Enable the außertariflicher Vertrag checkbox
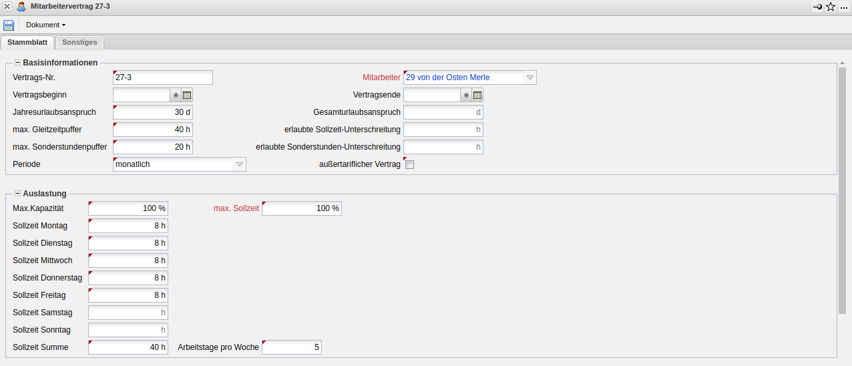Viewport: 852px width, 366px height. click(x=410, y=165)
